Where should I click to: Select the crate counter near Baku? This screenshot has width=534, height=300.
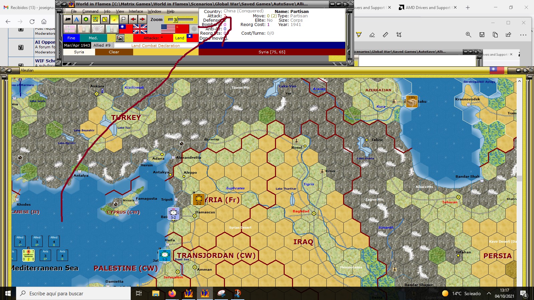click(412, 101)
